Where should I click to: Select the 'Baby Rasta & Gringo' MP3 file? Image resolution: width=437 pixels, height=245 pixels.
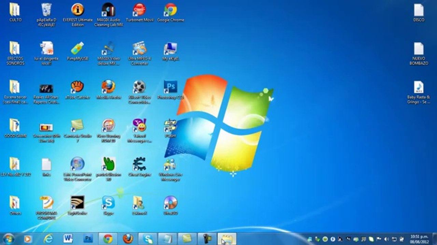[419, 92]
